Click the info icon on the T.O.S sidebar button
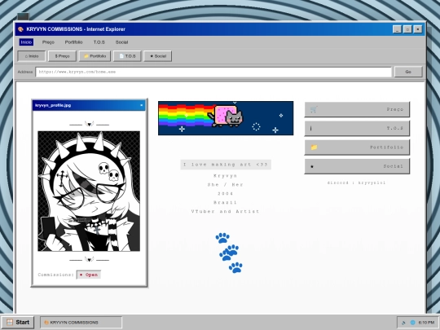This screenshot has height=330, width=440. [311, 128]
